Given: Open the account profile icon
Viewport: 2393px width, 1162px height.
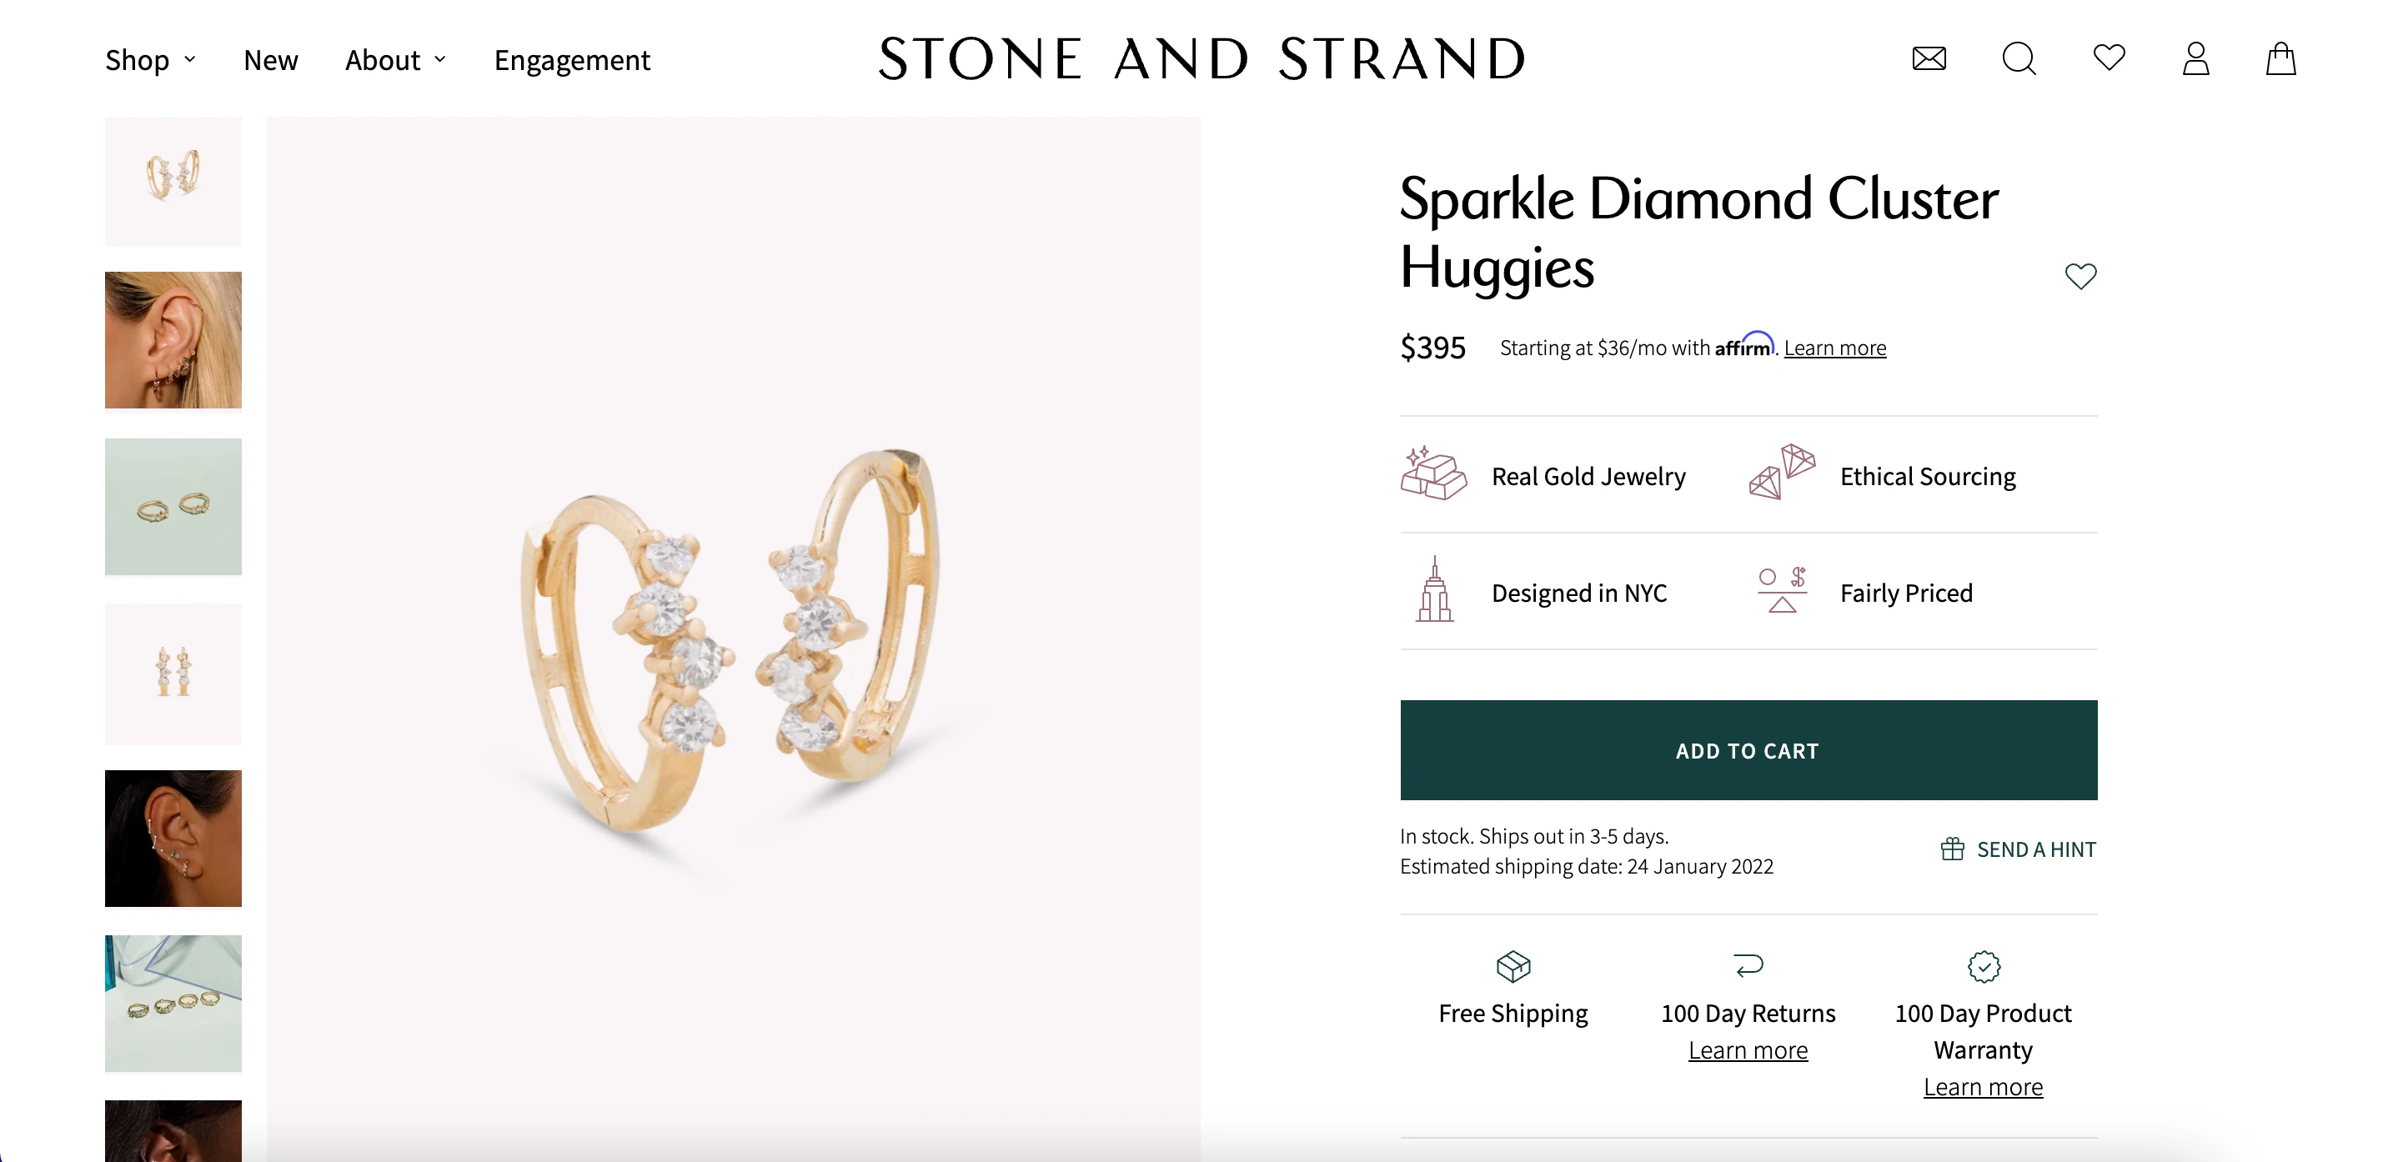Looking at the screenshot, I should point(2195,59).
